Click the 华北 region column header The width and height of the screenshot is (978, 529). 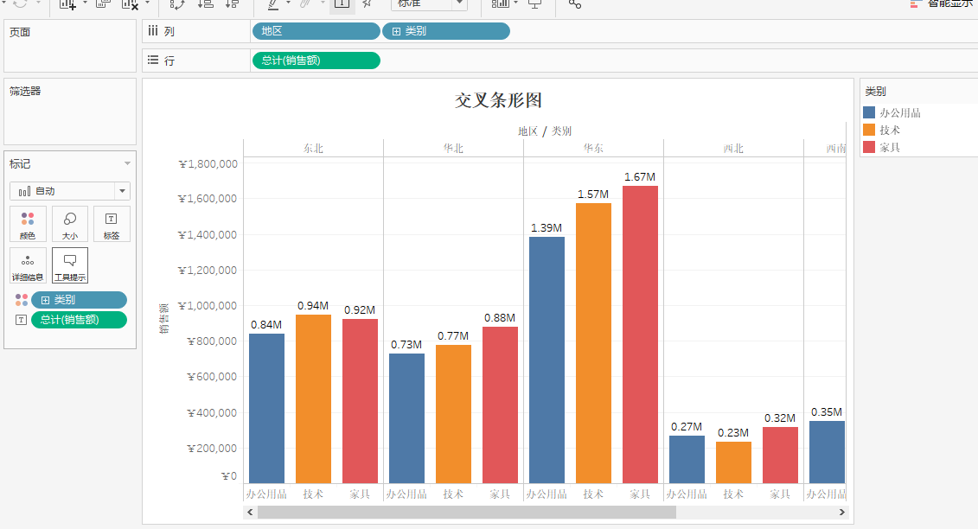tap(453, 149)
